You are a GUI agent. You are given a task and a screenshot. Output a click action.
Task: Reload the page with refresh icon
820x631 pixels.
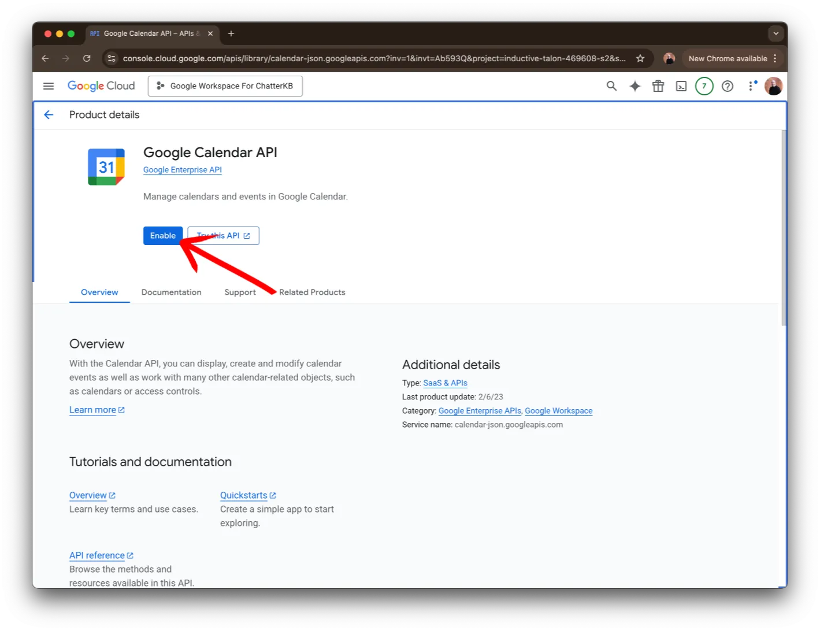point(87,58)
